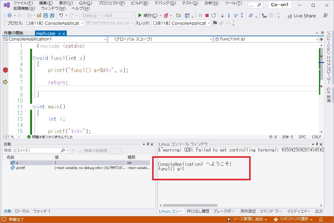
Task: Close the Linux console window panel
Action: 321,144
